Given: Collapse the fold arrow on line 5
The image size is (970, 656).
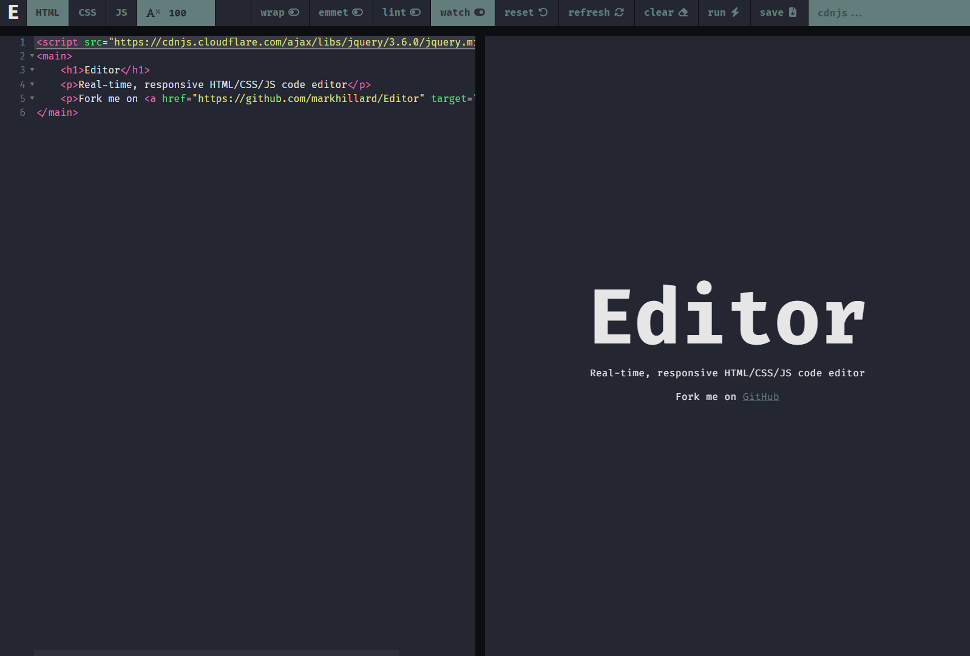Looking at the screenshot, I should (x=32, y=98).
